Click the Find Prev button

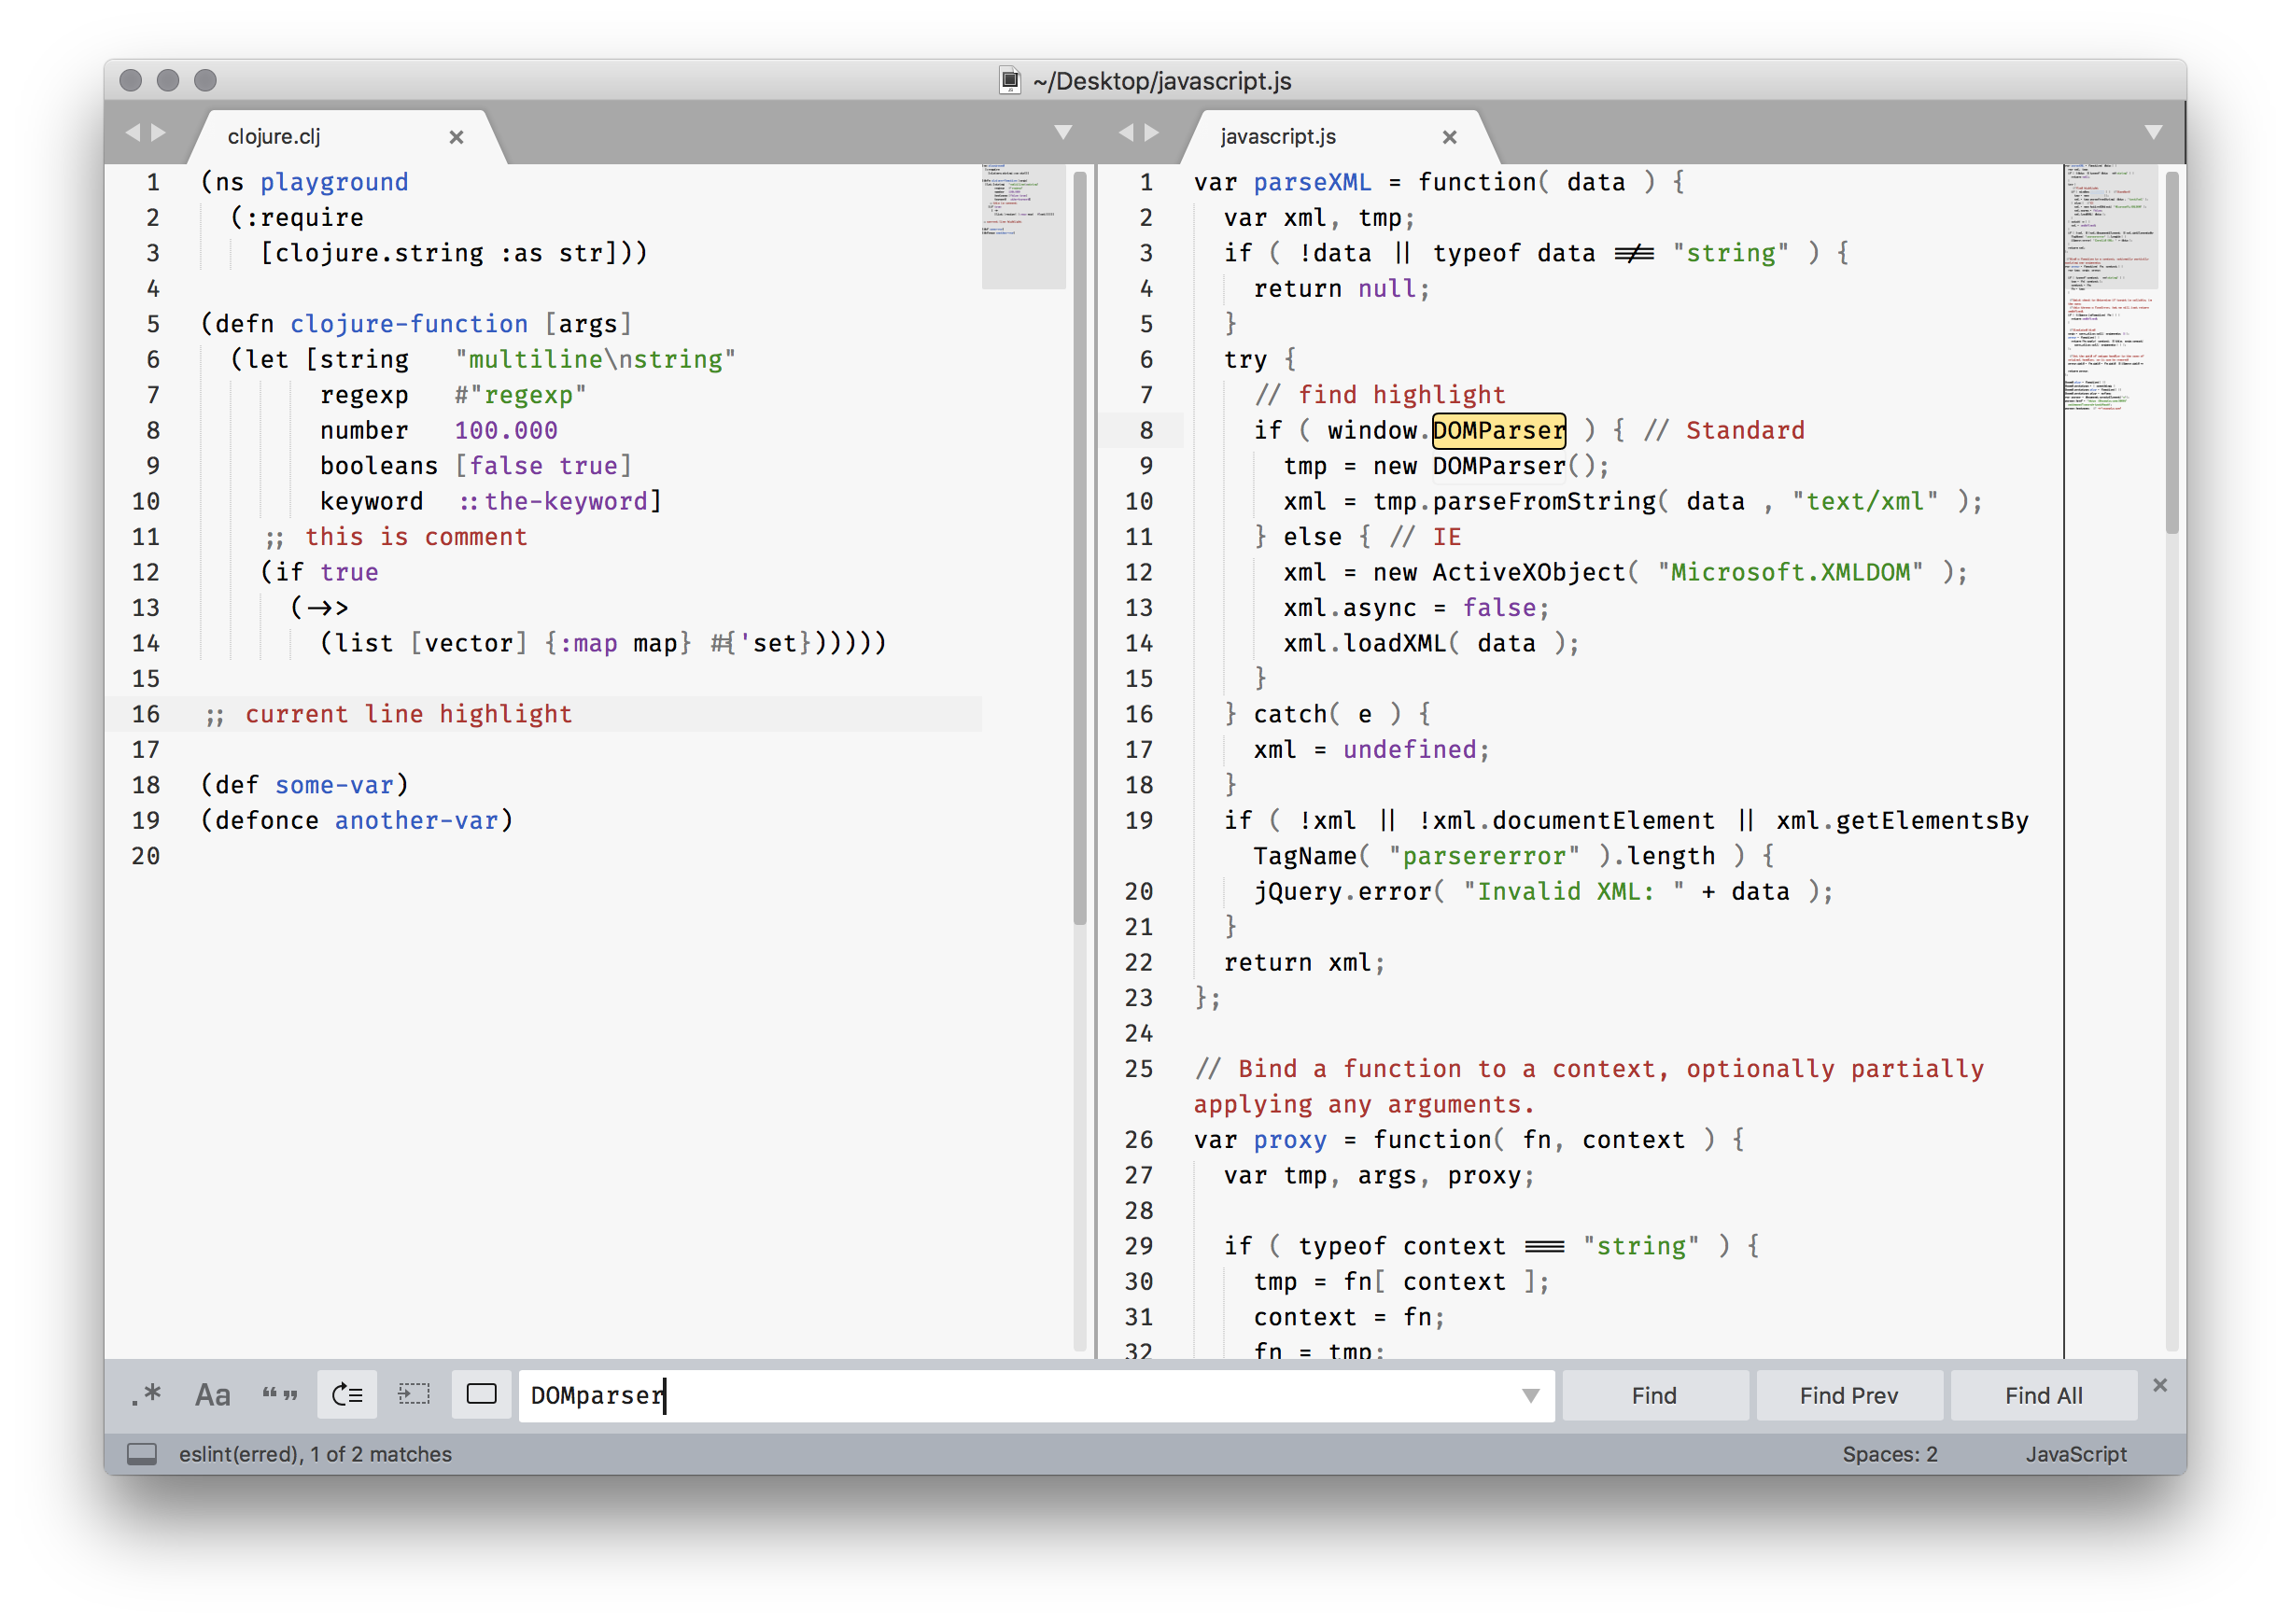[x=1848, y=1395]
